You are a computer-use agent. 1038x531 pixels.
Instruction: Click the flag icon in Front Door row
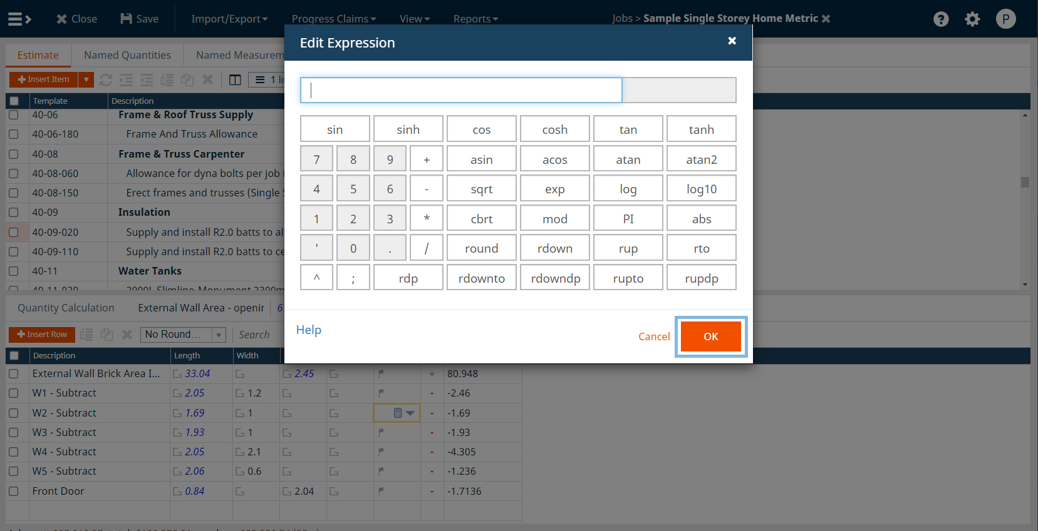click(381, 491)
